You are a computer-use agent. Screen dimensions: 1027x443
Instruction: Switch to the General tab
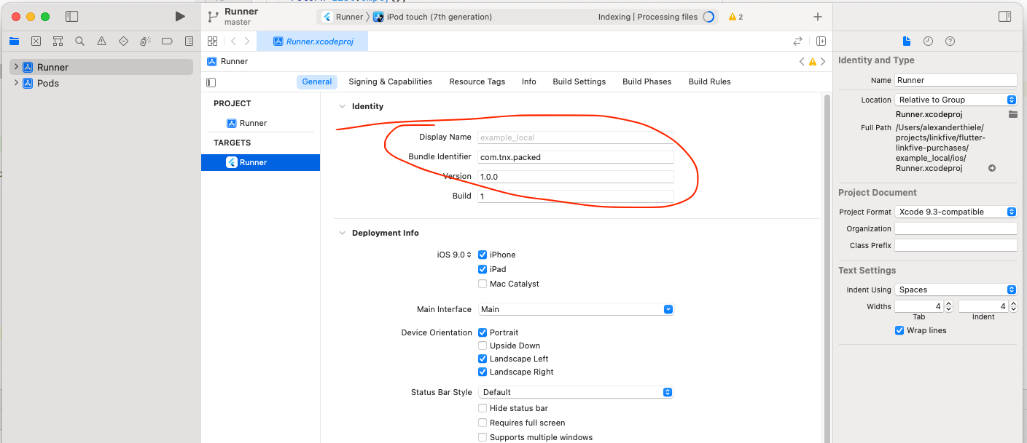coord(317,81)
